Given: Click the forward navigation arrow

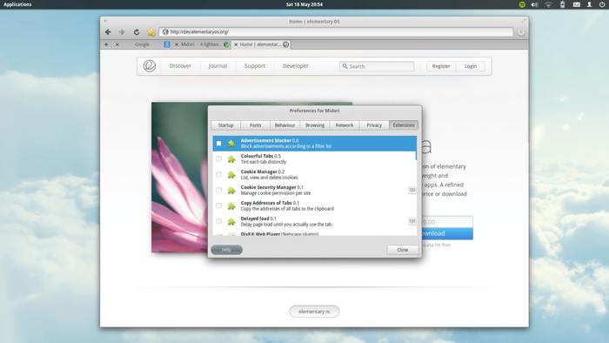Looking at the screenshot, I should click(122, 32).
